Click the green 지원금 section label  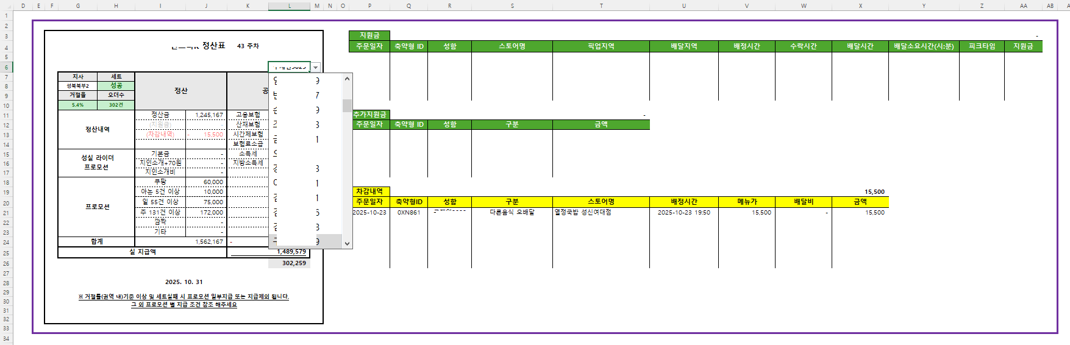pos(369,36)
